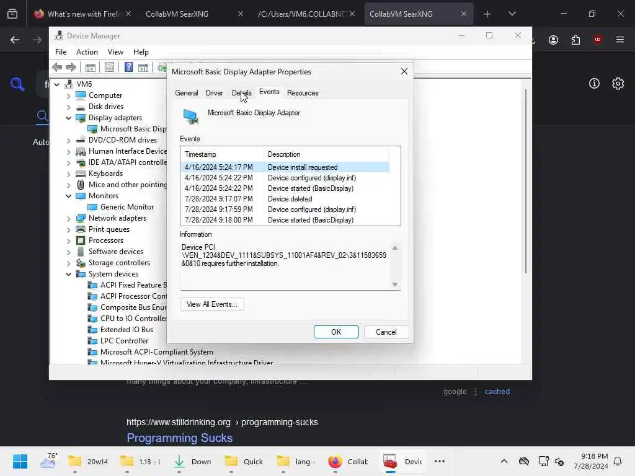Screen dimensions: 635x476
Task: Click the Back arrow in Device Manager toolbar
Action: pos(57,67)
